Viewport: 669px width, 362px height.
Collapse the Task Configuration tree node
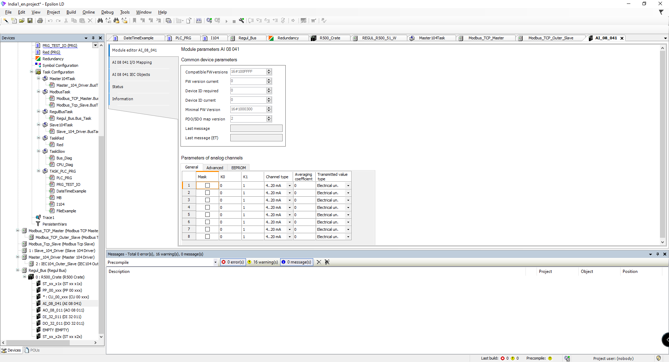31,72
